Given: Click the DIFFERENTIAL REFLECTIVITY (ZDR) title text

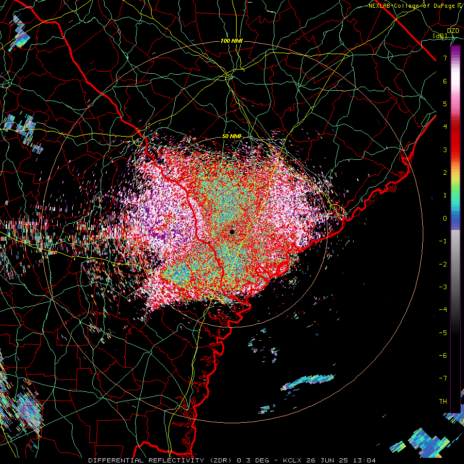Looking at the screenshot, I should point(161,460).
